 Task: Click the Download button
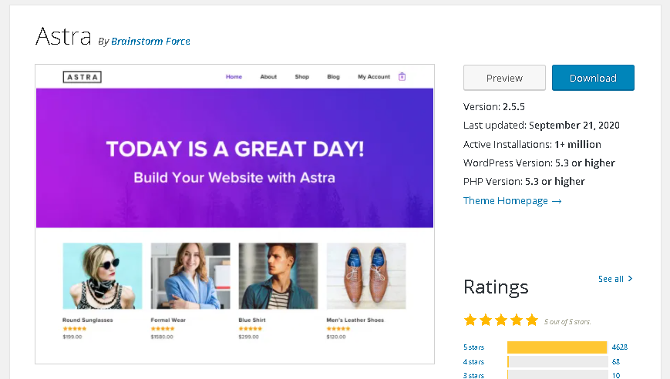pyautogui.click(x=593, y=78)
